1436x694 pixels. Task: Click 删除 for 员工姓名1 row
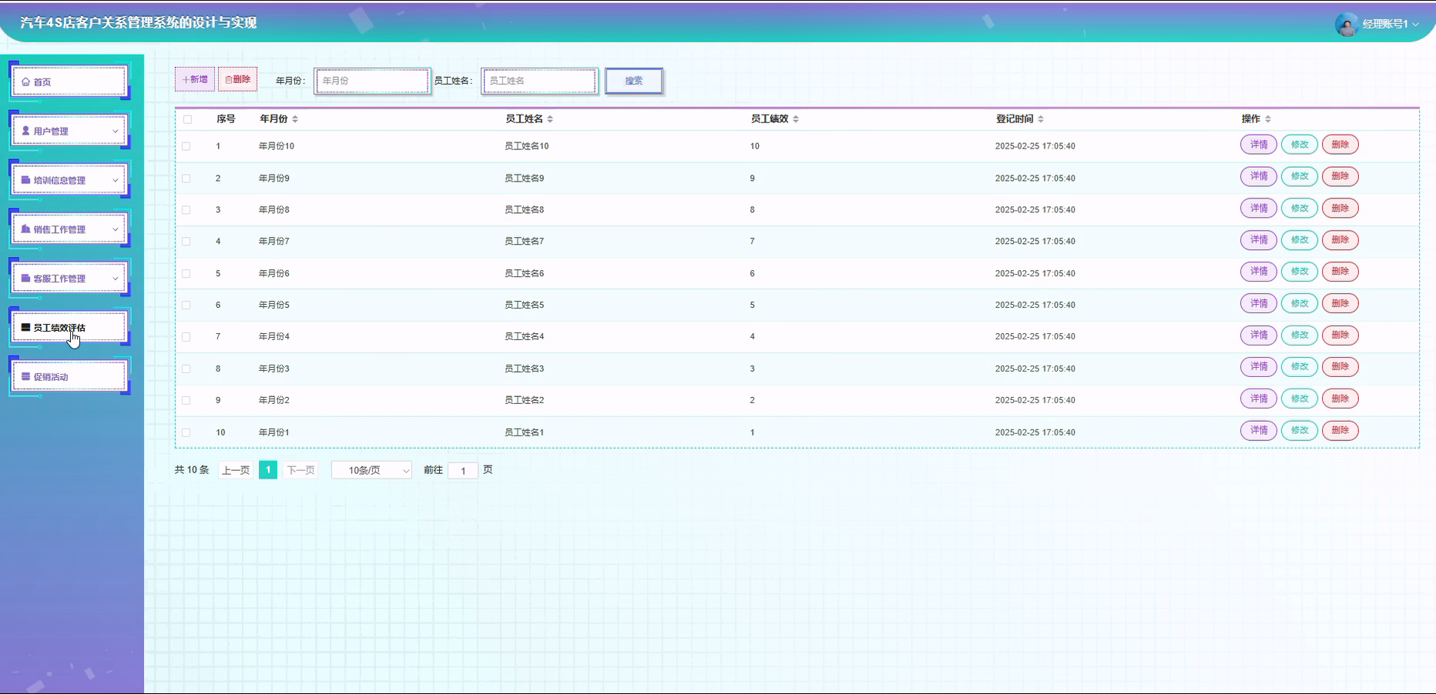pyautogui.click(x=1340, y=431)
